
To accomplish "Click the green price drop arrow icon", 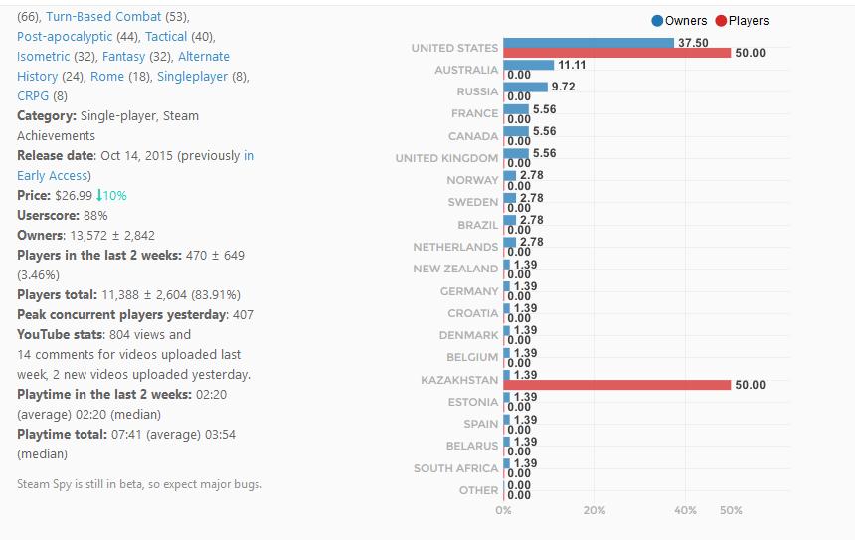I will click(x=100, y=196).
